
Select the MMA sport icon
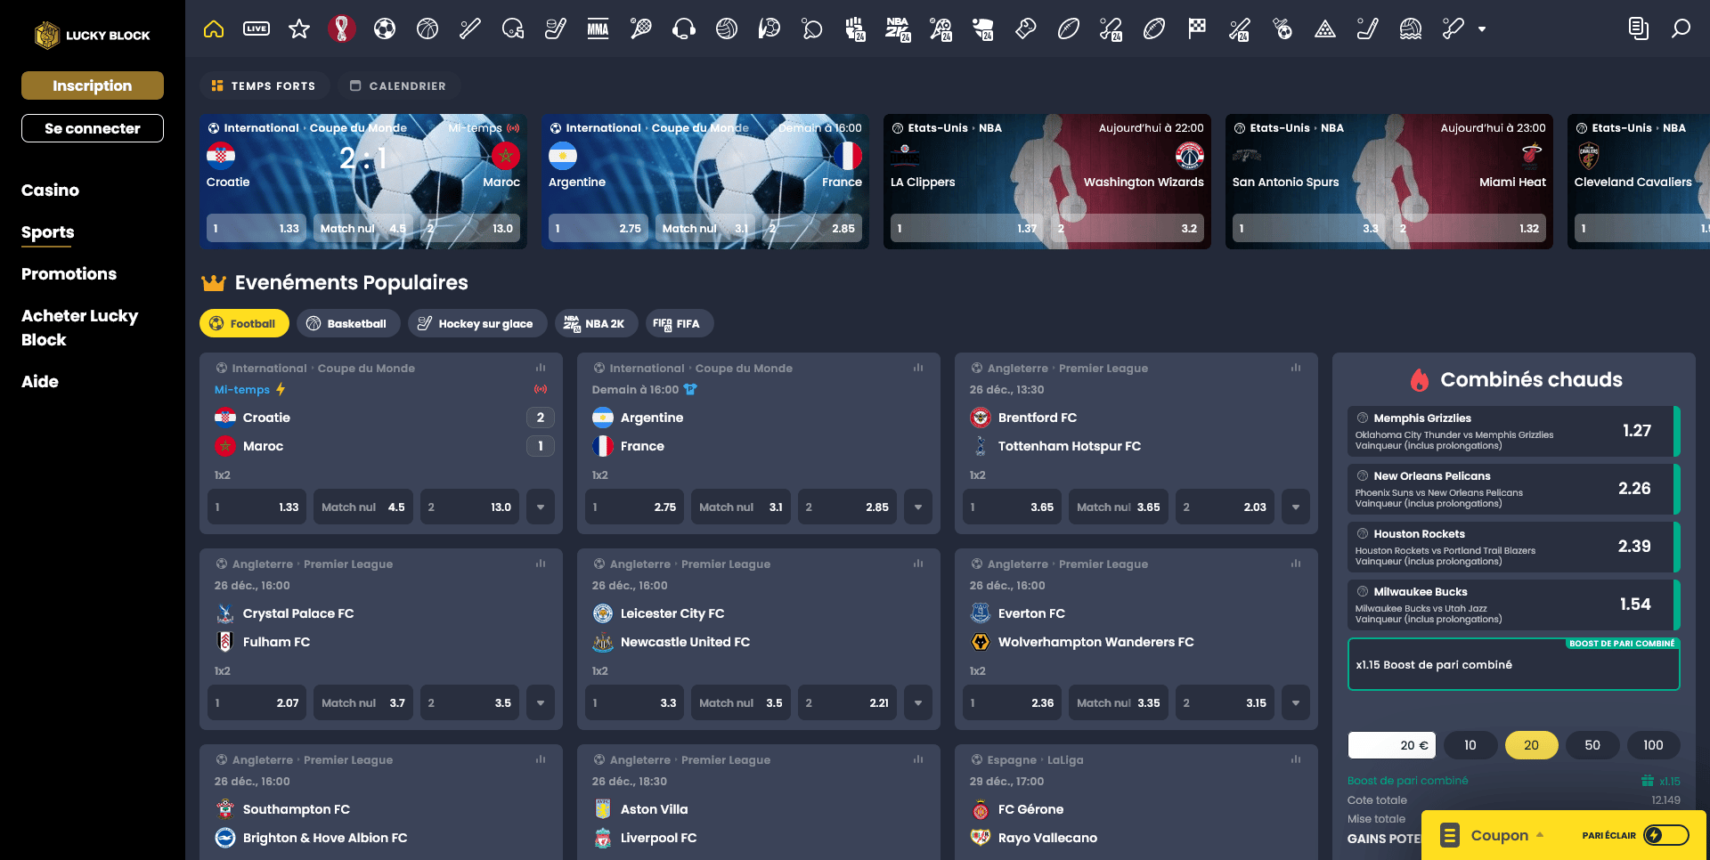click(598, 29)
